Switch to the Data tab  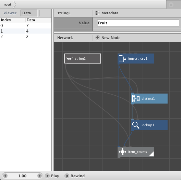(x=29, y=13)
